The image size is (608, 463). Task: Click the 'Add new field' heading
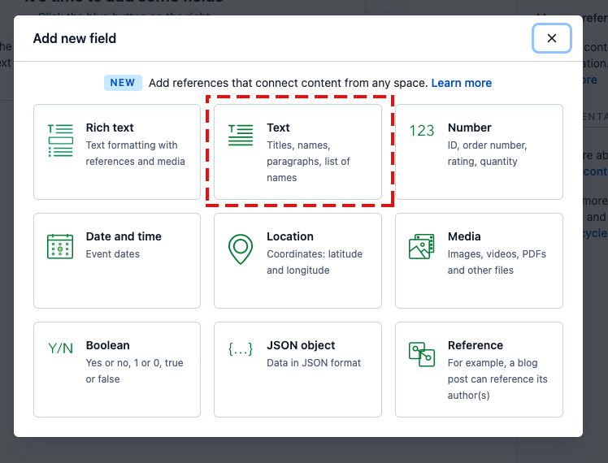(x=75, y=38)
